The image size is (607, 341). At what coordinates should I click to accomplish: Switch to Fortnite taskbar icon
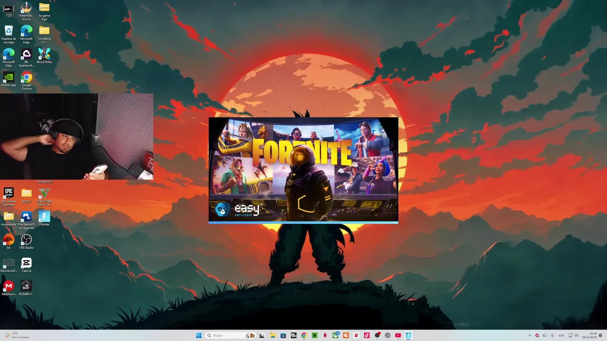[408, 335]
